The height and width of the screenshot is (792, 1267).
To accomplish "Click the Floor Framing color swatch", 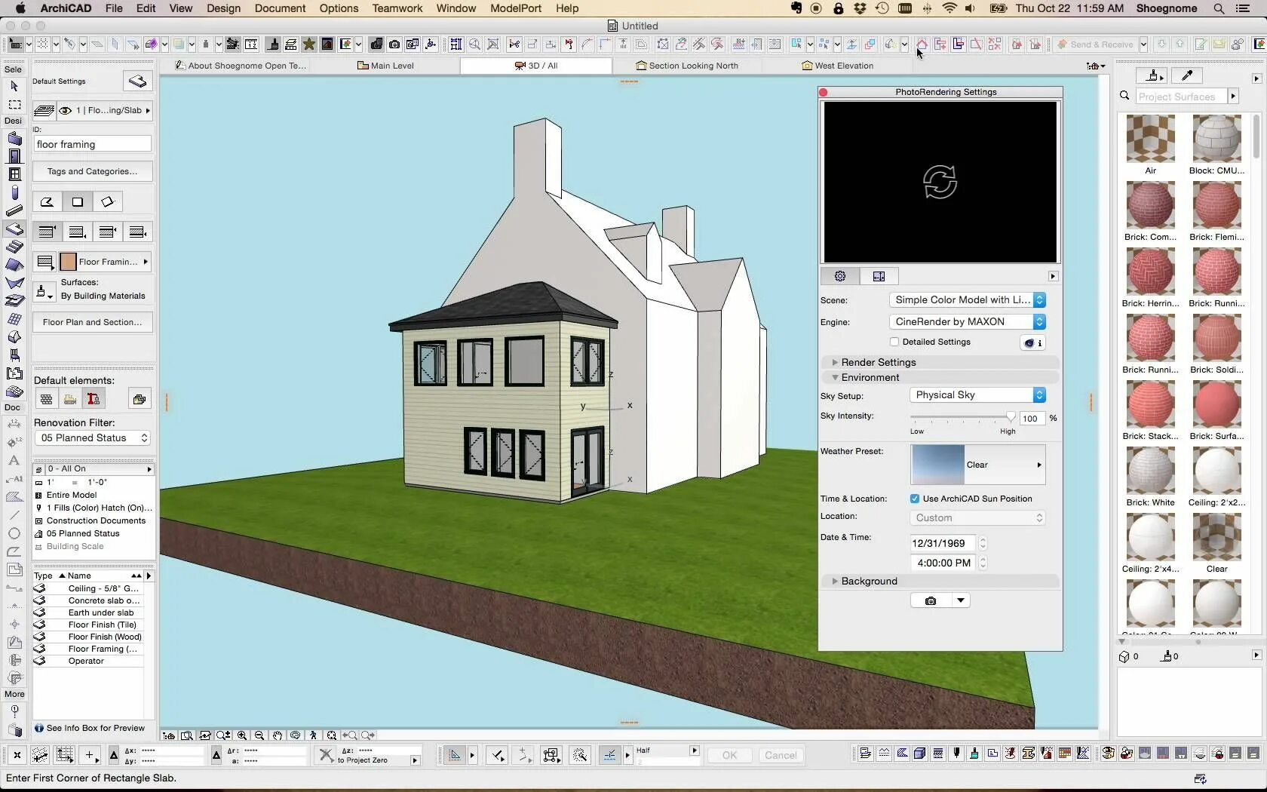I will tap(68, 262).
